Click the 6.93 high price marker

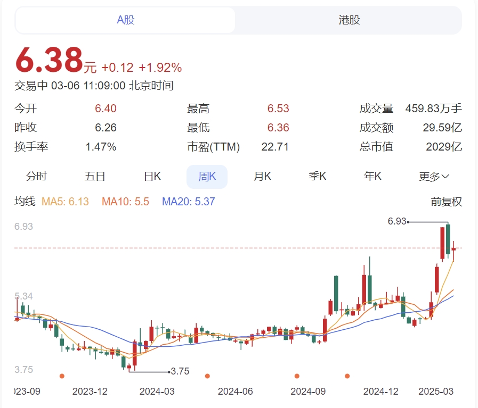tap(397, 221)
